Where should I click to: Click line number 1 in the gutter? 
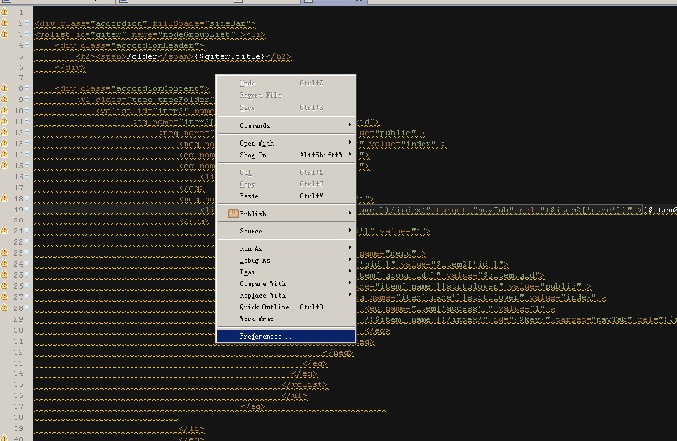pos(20,12)
